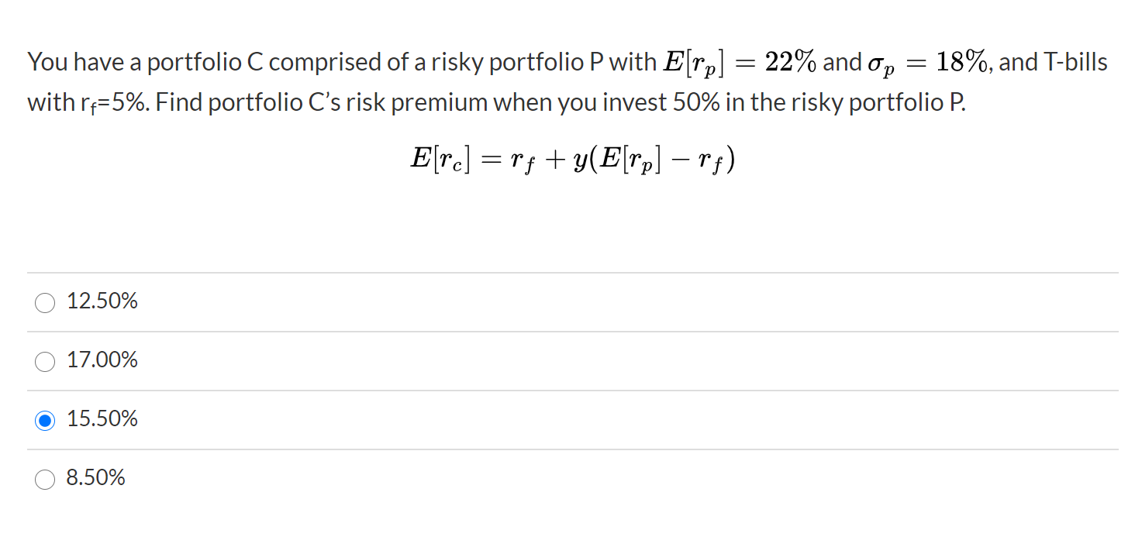Click the "You have a portfolio C" text
The width and height of the screenshot is (1135, 537).
pyautogui.click(x=146, y=63)
